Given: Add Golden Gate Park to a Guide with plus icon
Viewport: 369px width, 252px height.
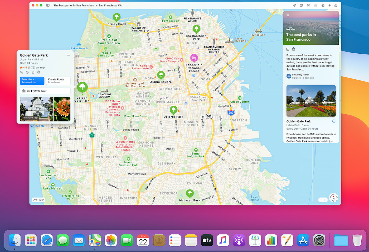Looking at the screenshot, I should click(x=33, y=72).
